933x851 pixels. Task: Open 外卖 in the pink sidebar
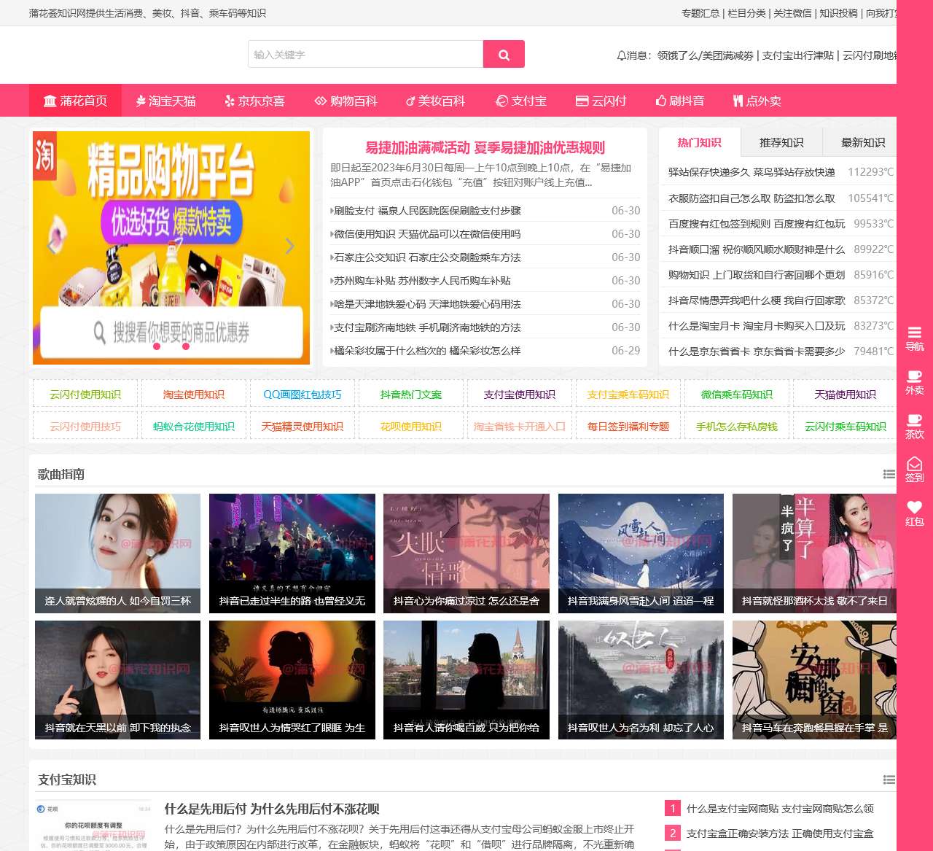tap(915, 382)
